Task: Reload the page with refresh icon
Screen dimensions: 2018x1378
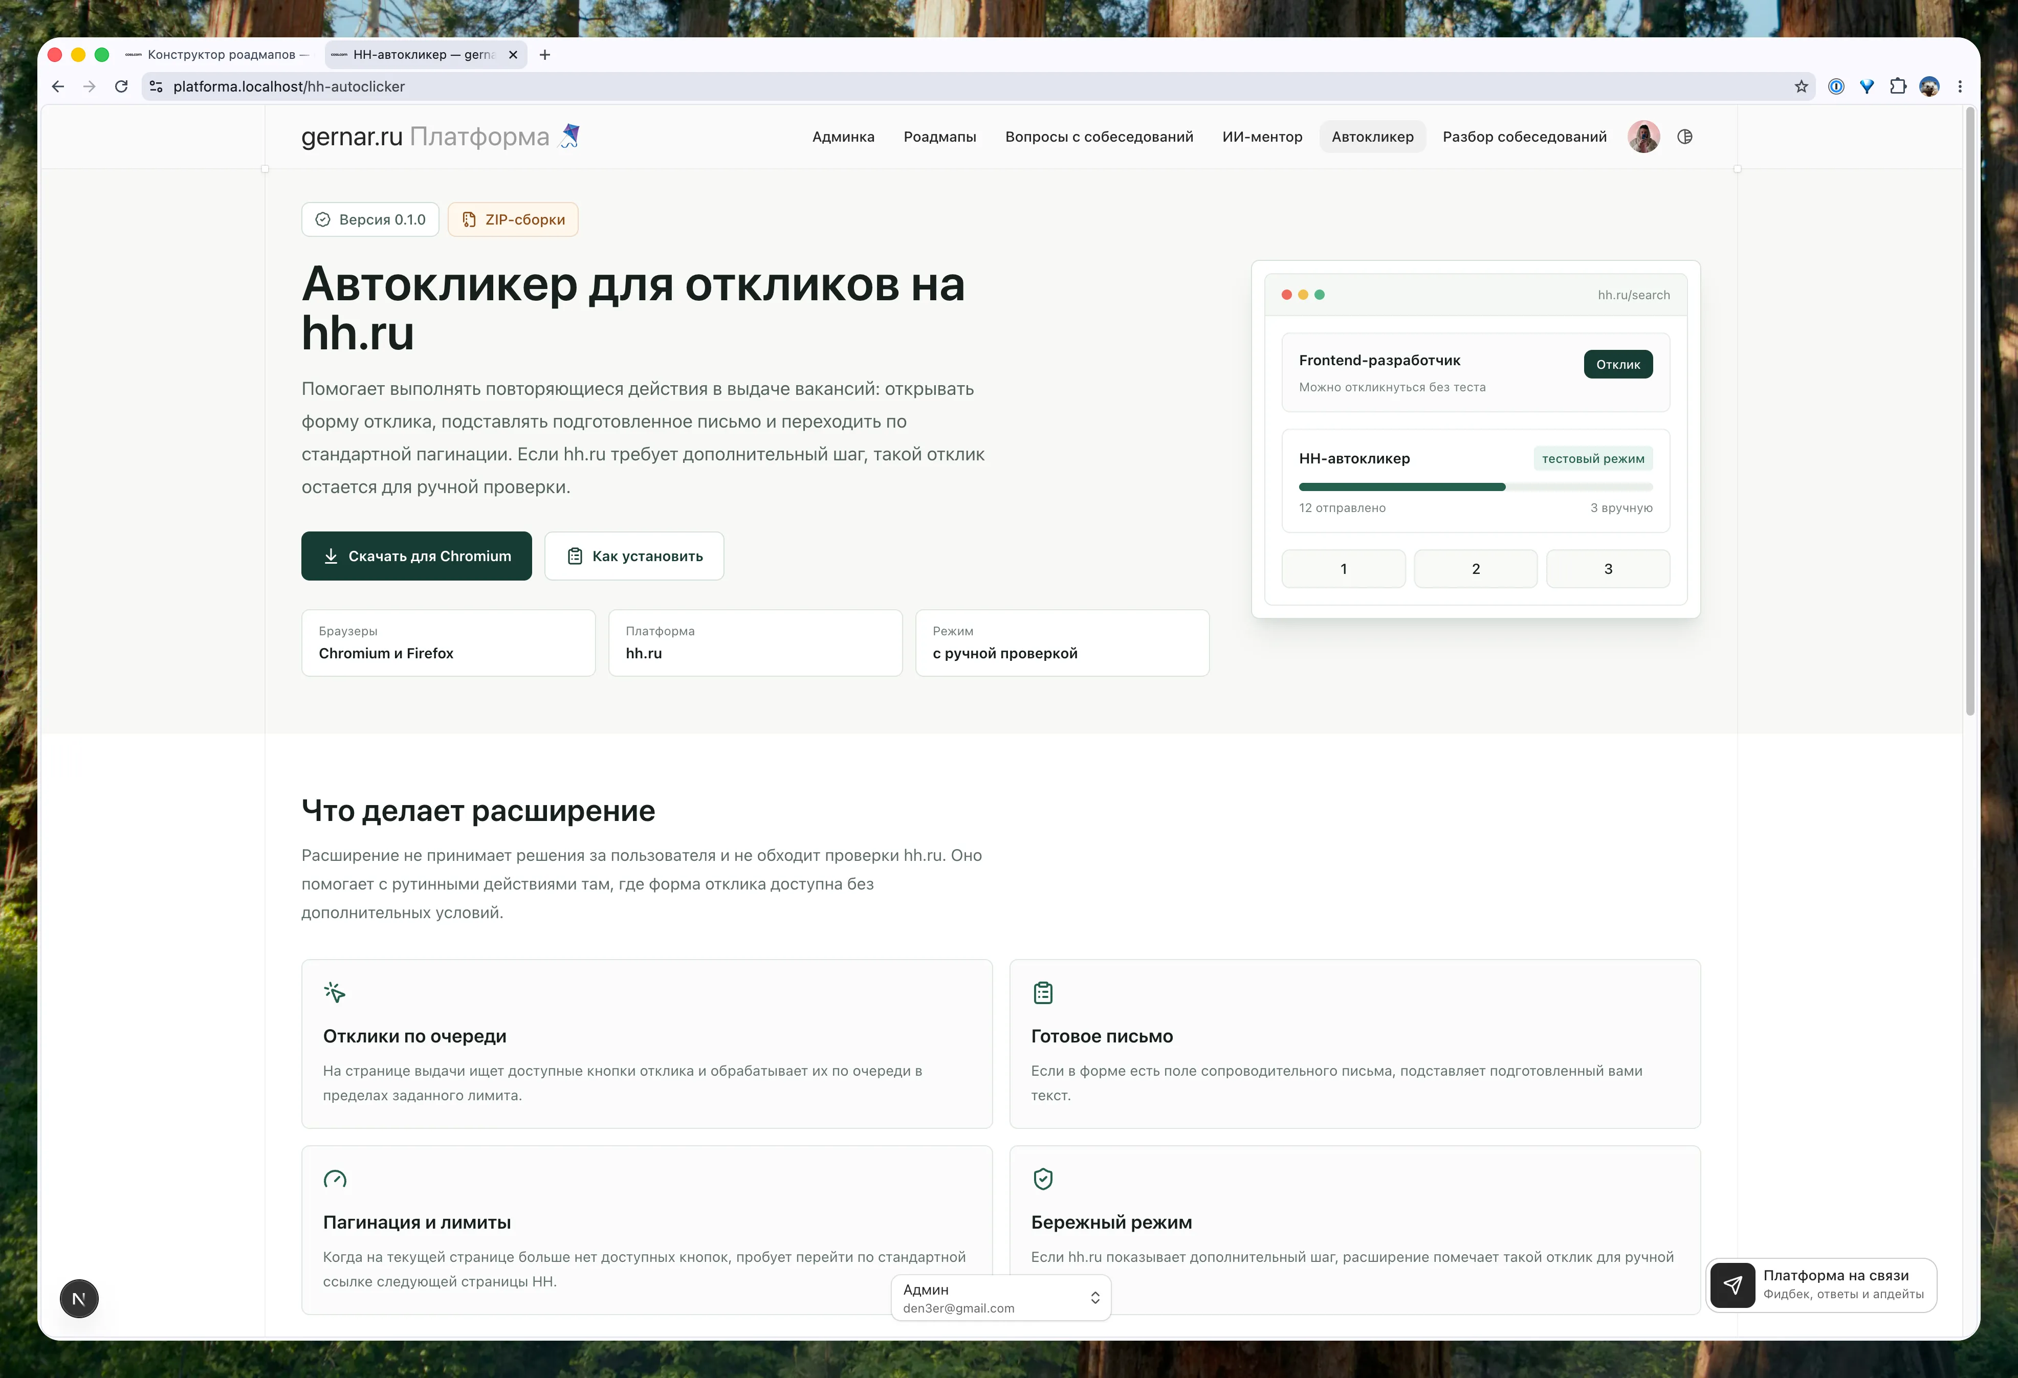Action: [x=122, y=86]
